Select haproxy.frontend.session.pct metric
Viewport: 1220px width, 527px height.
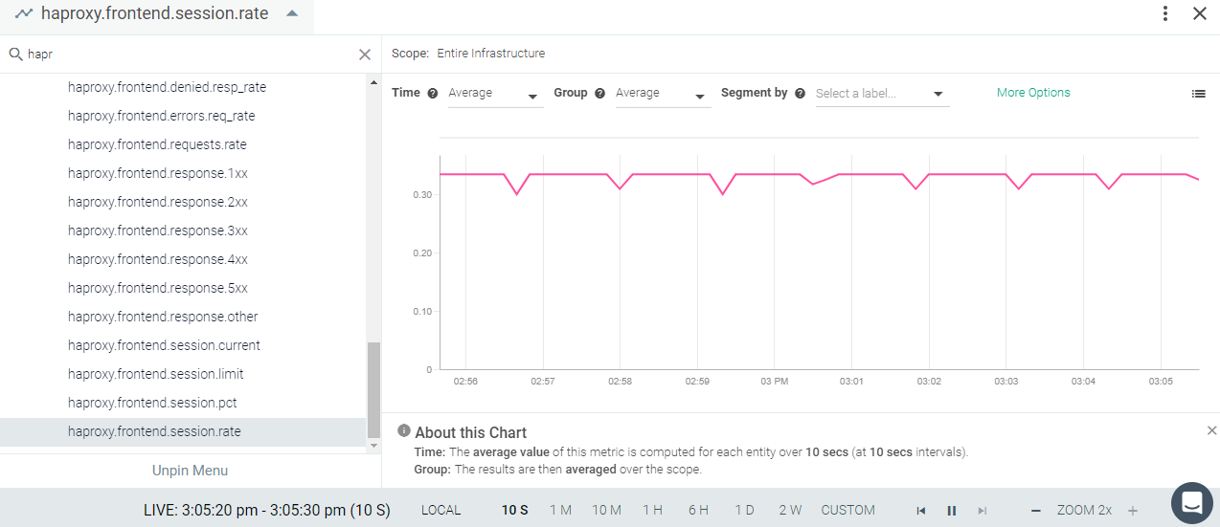pos(152,403)
